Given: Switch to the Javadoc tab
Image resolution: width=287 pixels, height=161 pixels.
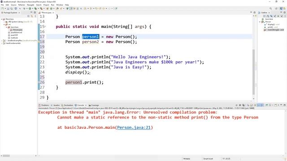Looking at the screenshot, I should click(55, 105).
